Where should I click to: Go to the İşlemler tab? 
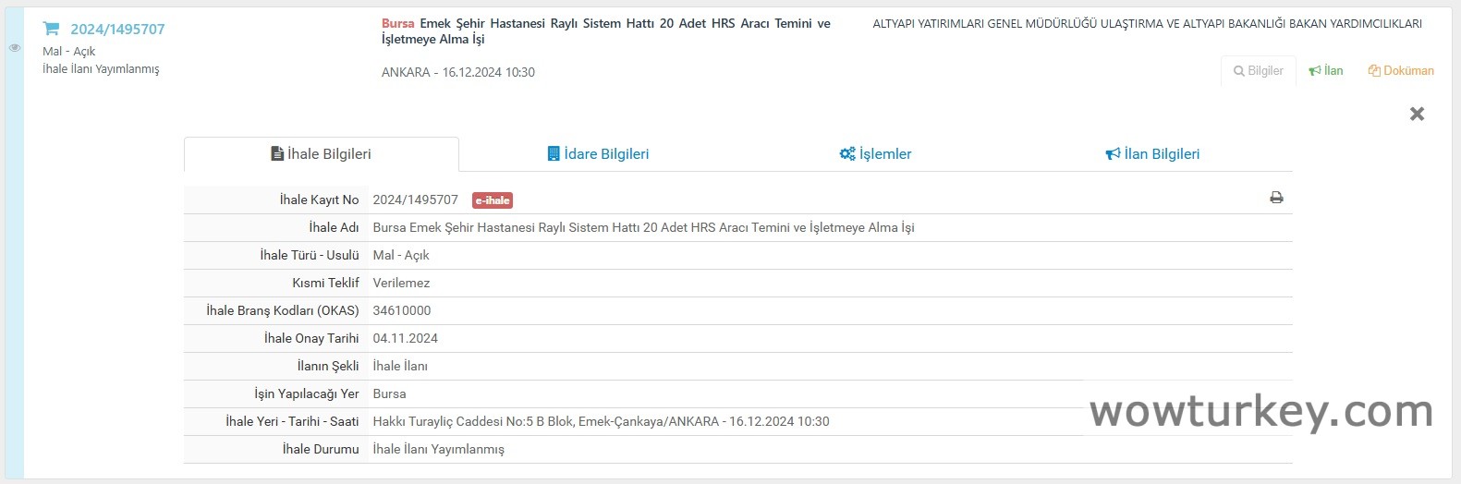[x=875, y=154]
